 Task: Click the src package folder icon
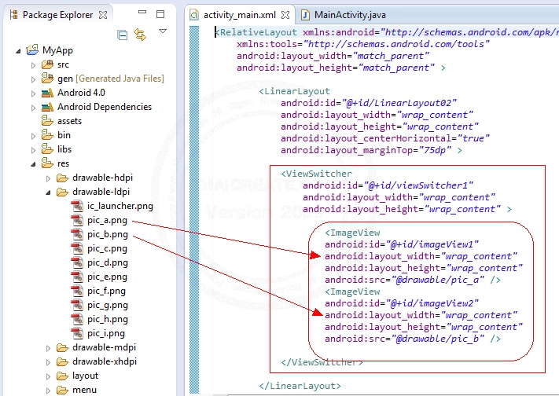click(x=47, y=64)
